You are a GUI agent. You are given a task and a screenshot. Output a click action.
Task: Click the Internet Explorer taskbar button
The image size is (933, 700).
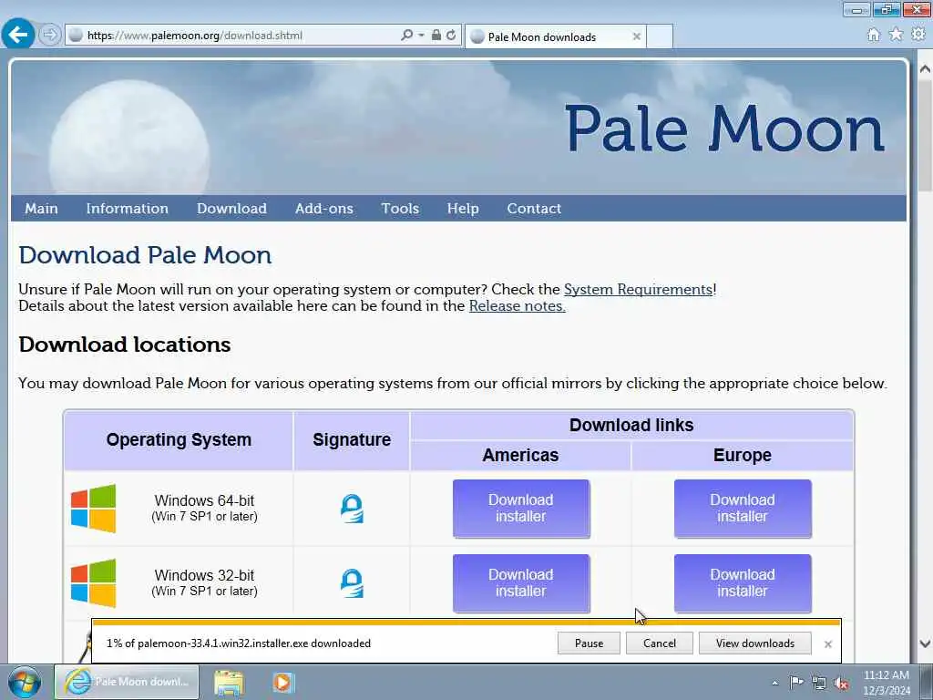pyautogui.click(x=126, y=682)
